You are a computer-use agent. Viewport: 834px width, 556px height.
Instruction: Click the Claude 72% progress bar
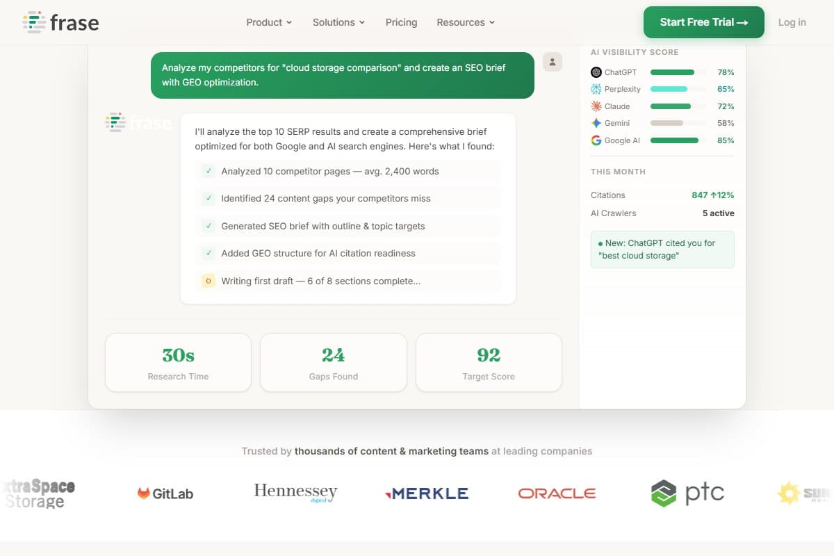point(678,106)
